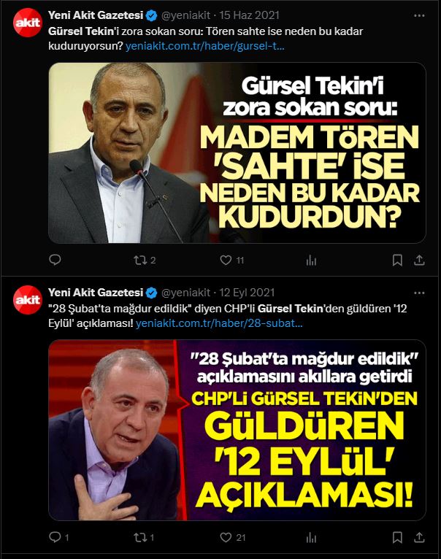Share the second tweet

point(419,537)
